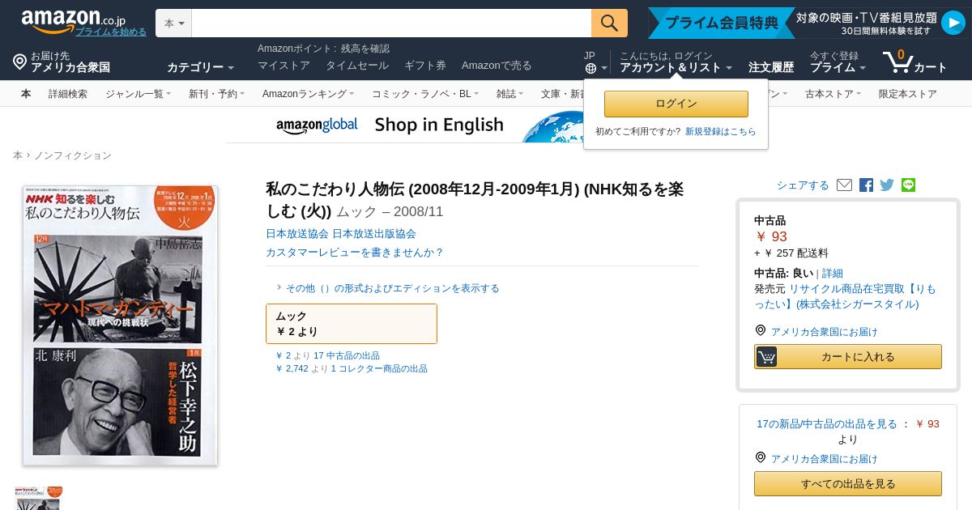
Task: Open タイムセール in top navigation
Action: [356, 66]
